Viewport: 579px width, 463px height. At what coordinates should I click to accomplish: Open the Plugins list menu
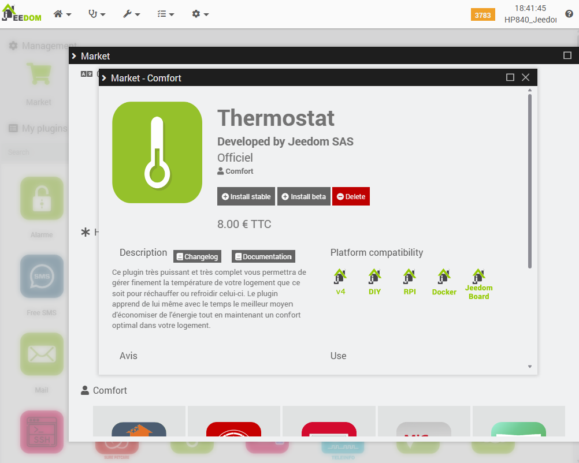[x=166, y=14]
